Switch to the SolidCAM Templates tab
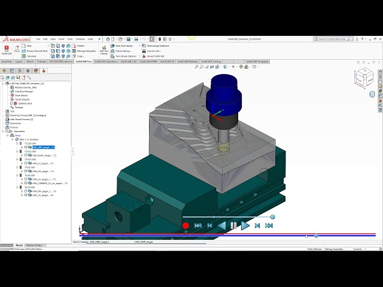The image size is (383, 287). (257, 62)
